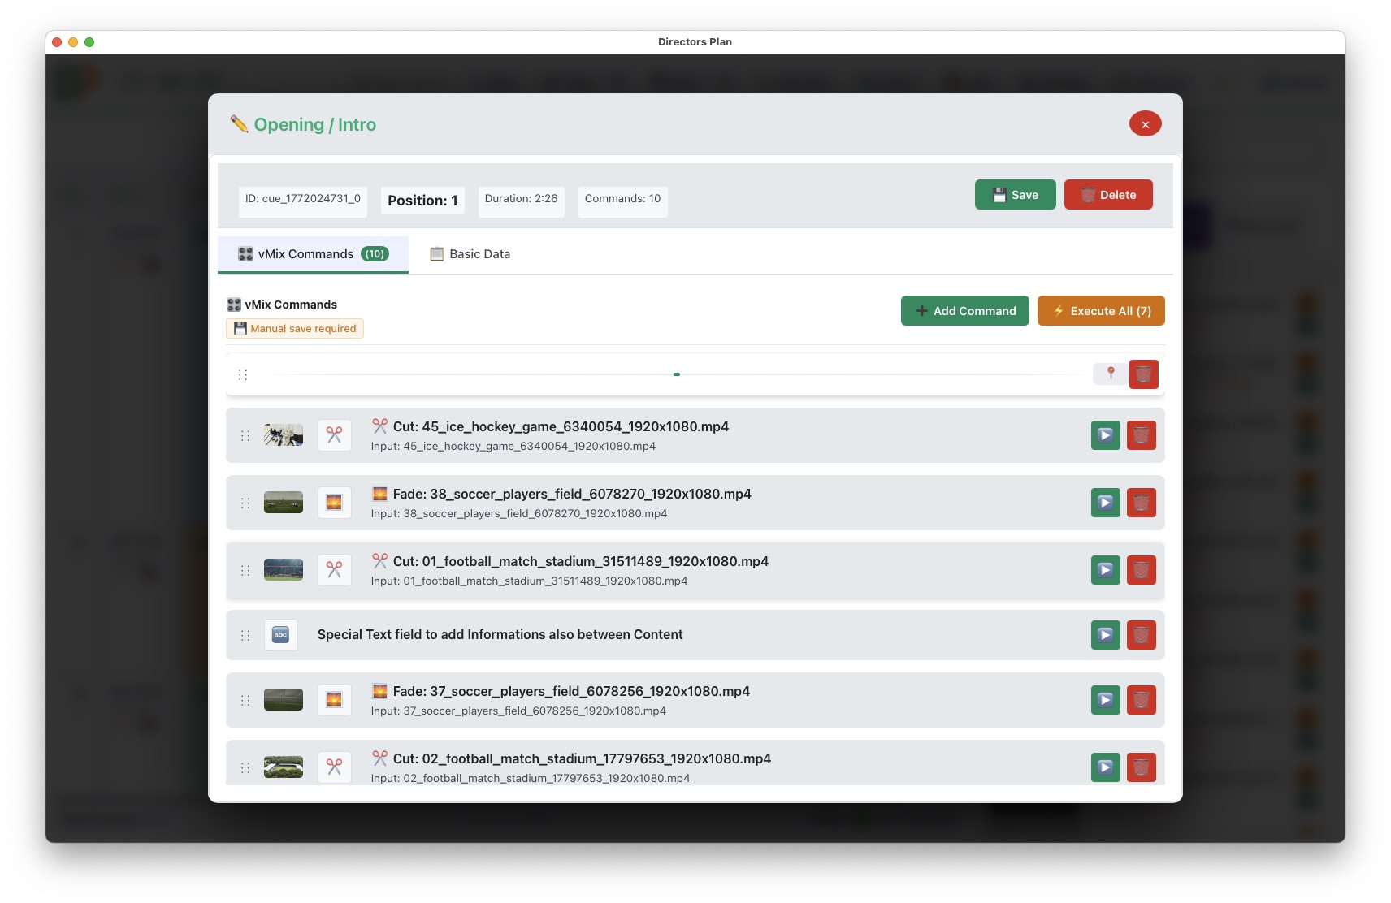Screen dimensions: 1391x903
Task: Click the soccer players field video thumbnail
Action: click(283, 502)
